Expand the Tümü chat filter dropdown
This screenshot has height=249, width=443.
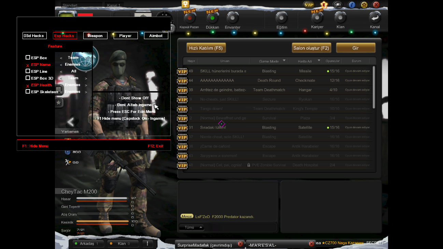pos(191,227)
